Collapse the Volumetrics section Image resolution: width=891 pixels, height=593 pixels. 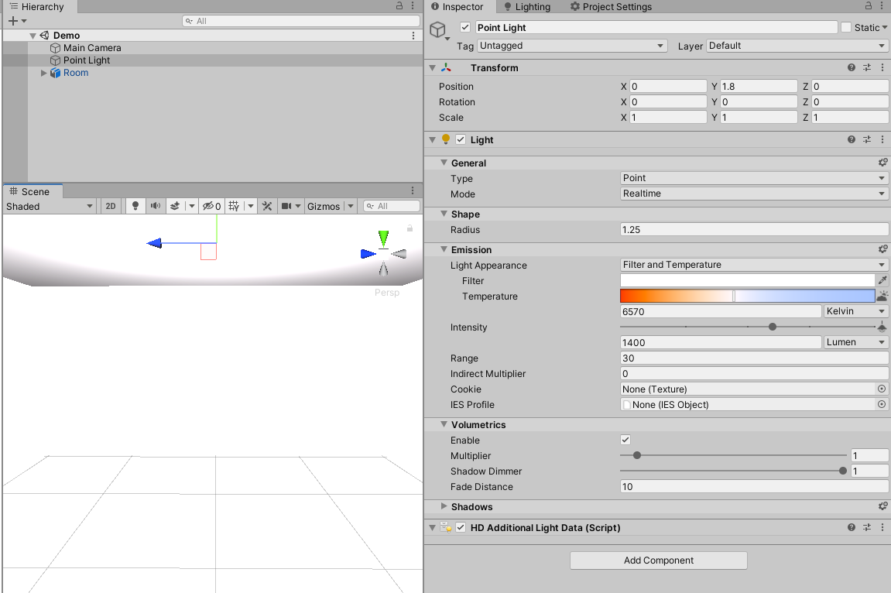tap(444, 424)
